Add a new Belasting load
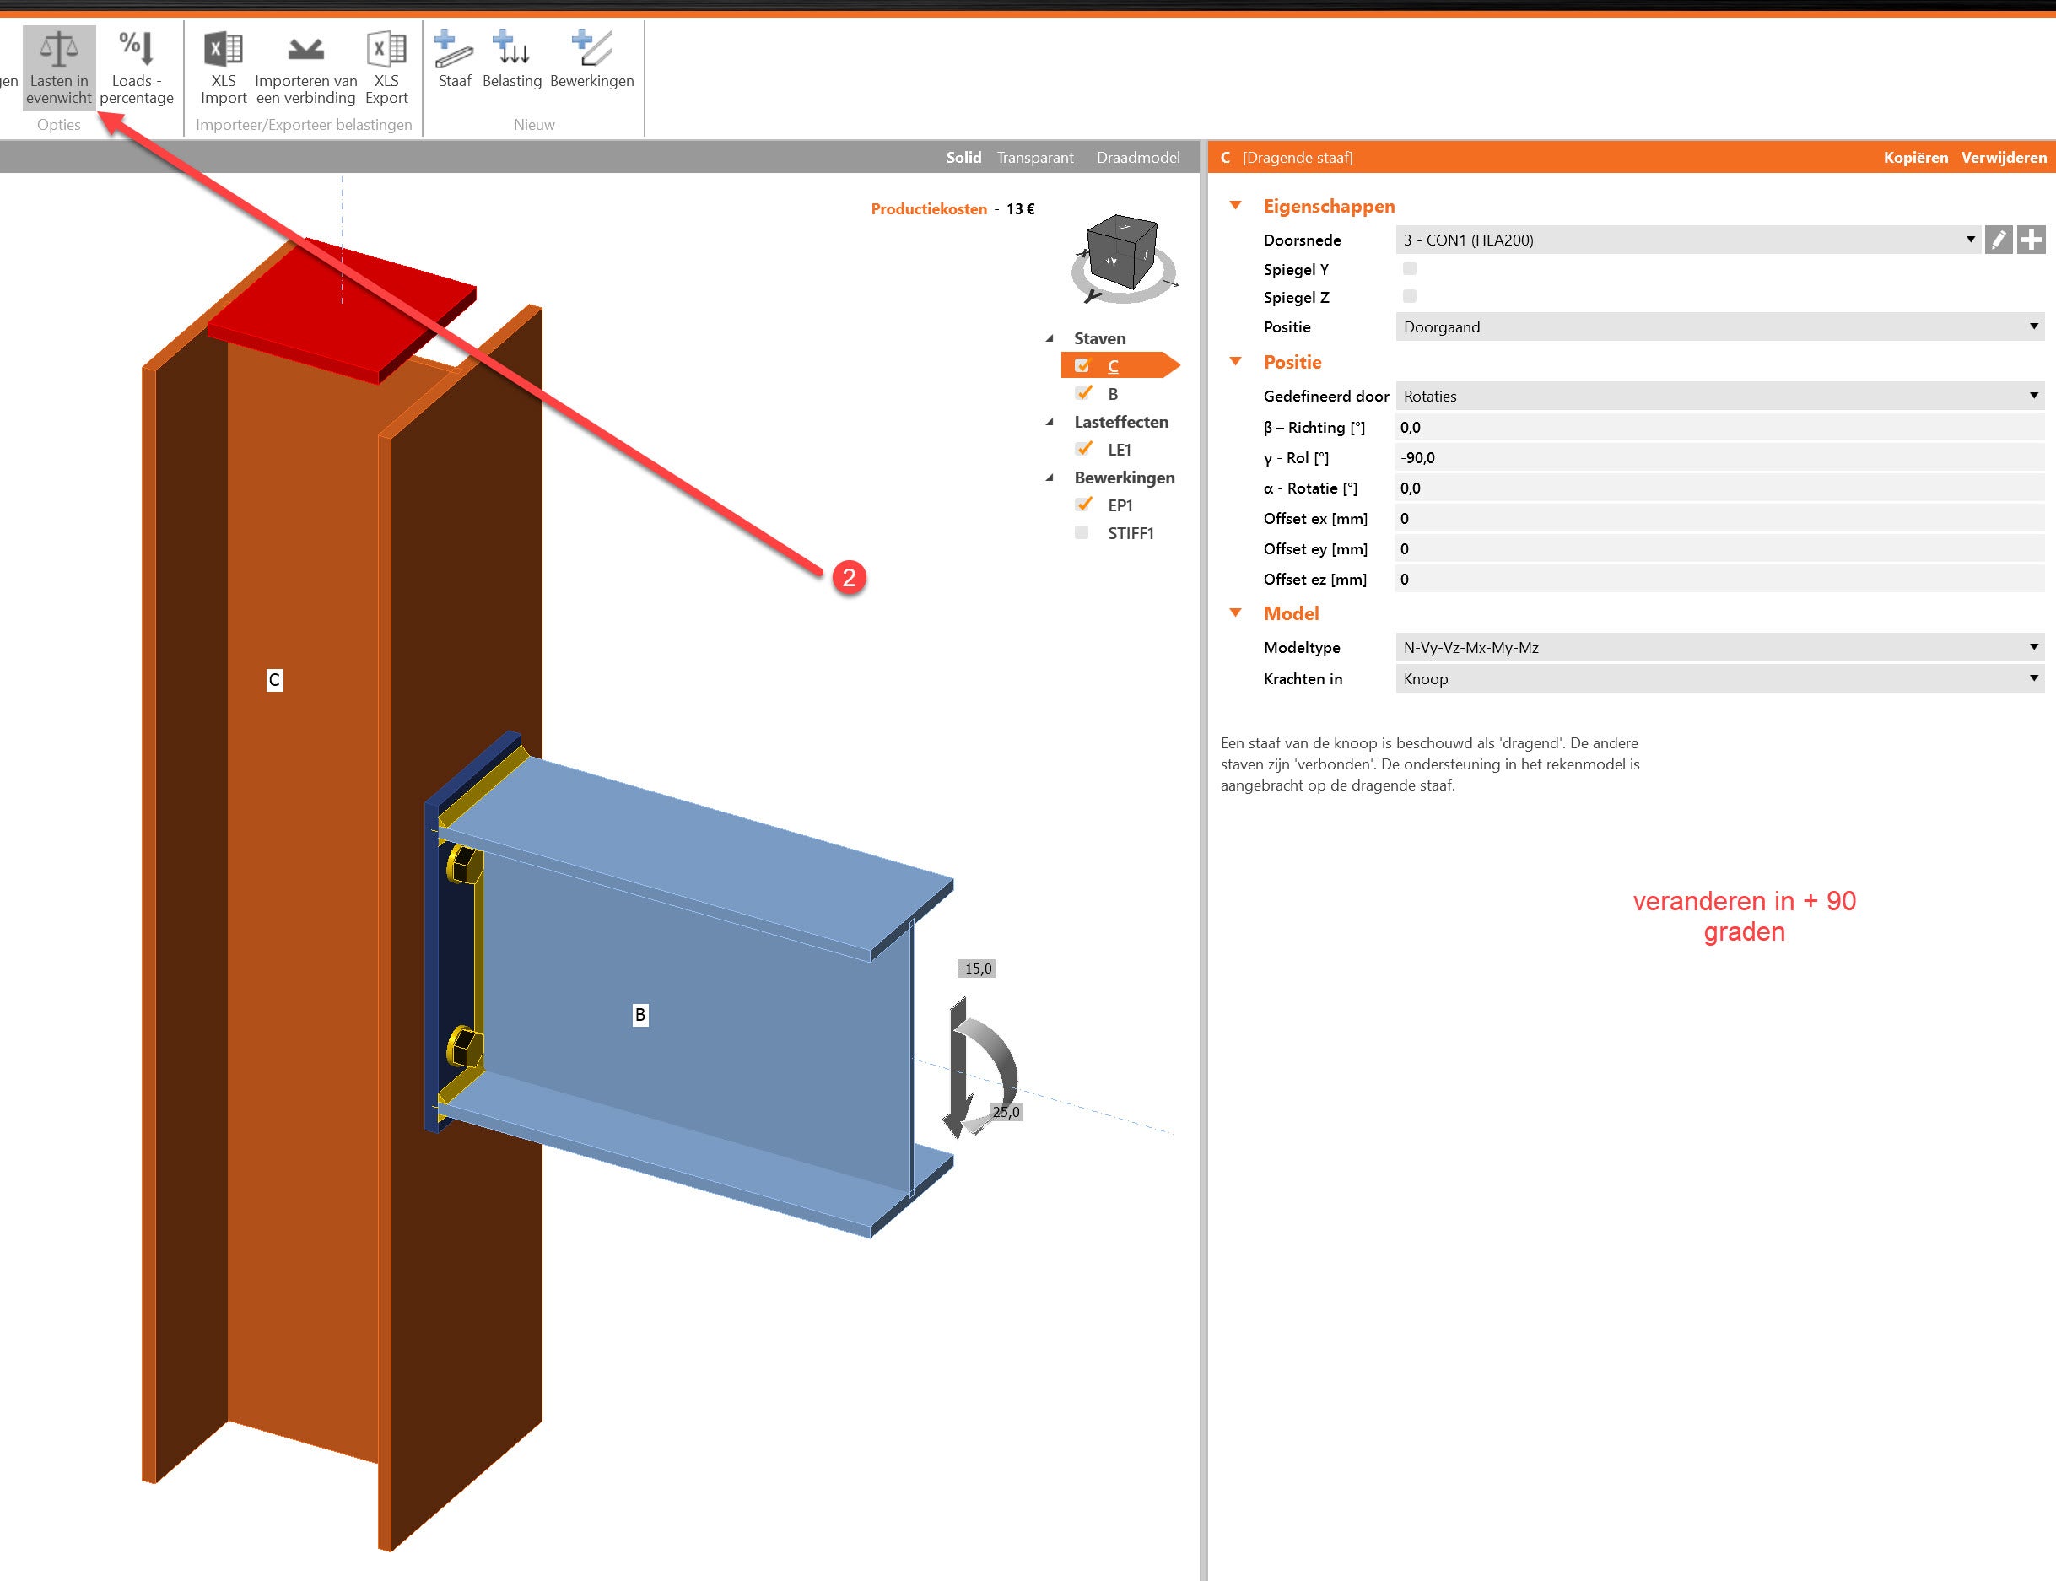This screenshot has width=2056, height=1581. (x=512, y=49)
